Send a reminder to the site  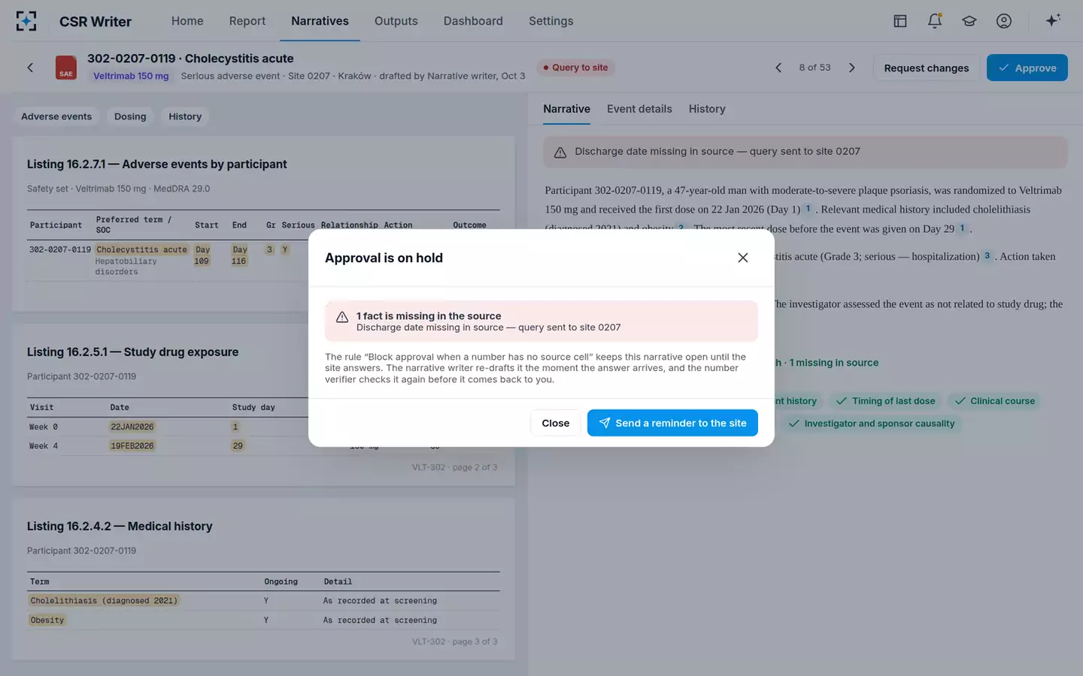[x=672, y=423]
